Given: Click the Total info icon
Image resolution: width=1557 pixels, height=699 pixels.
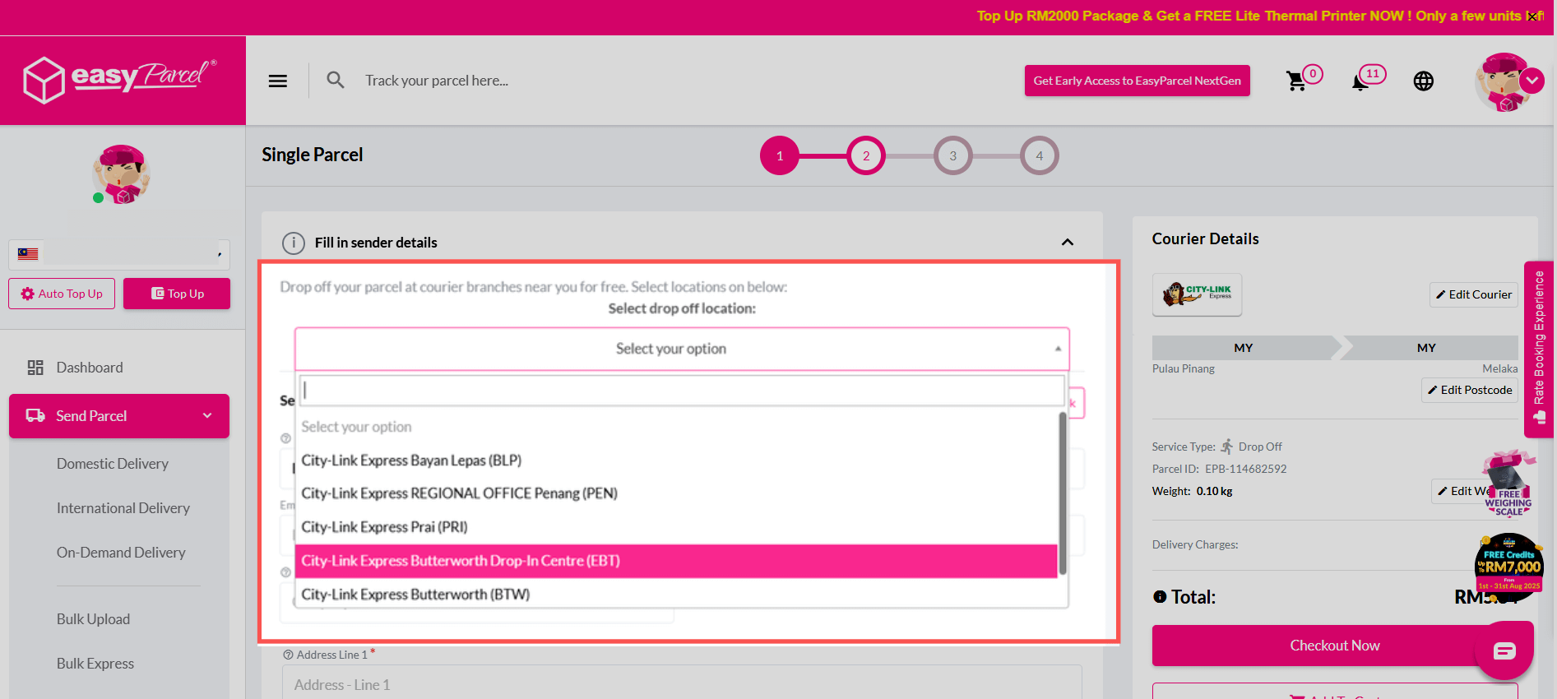Looking at the screenshot, I should [x=1160, y=597].
